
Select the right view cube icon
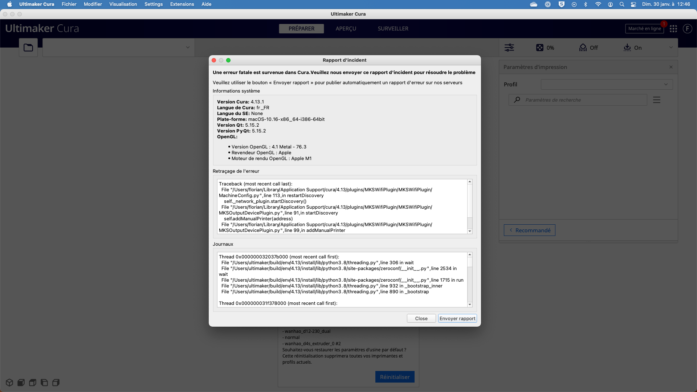[56, 382]
